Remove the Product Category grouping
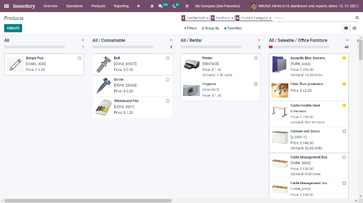The image size is (363, 203). pyautogui.click(x=270, y=18)
